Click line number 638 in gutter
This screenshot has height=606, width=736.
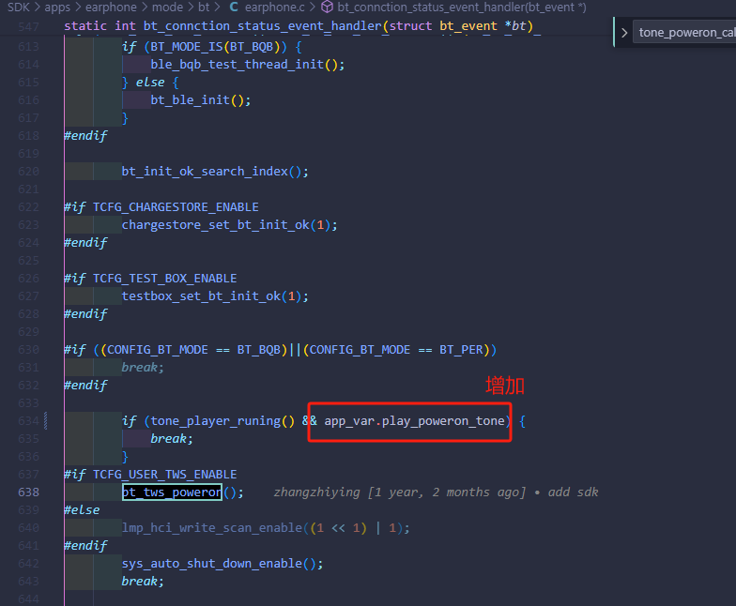pyautogui.click(x=28, y=492)
